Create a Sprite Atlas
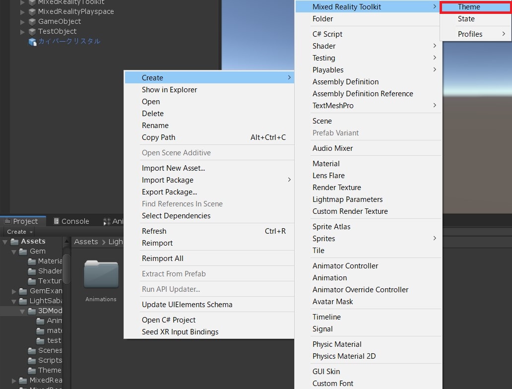Screen dimensions: 512x389 pyautogui.click(x=368, y=227)
